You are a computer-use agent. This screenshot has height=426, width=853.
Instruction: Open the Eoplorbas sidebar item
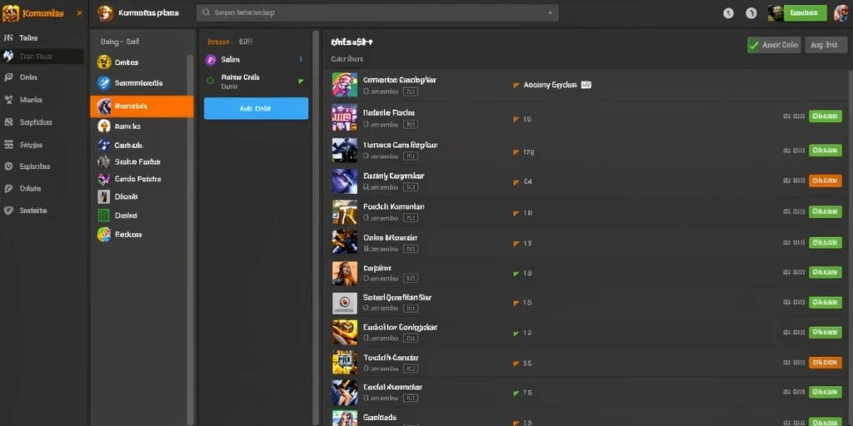43,166
